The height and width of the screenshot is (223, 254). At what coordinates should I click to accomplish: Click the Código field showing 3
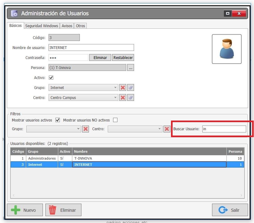click(x=64, y=38)
